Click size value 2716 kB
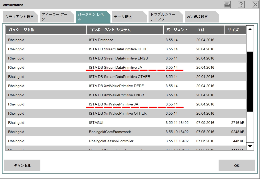 [238, 123]
